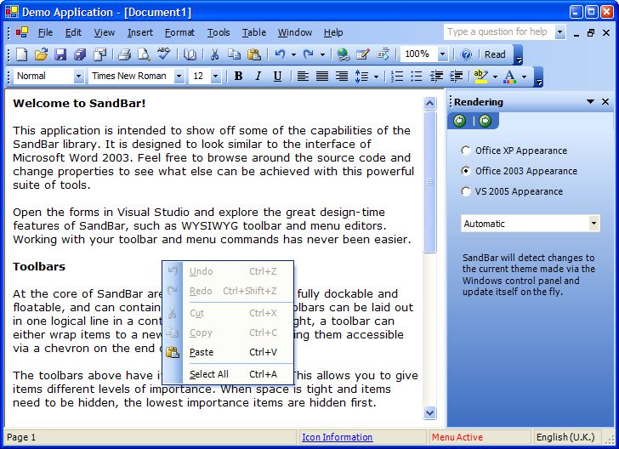Open the 100% zoom dropdown

point(442,54)
